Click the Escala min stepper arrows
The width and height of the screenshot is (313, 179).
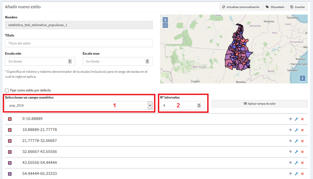[70, 61]
